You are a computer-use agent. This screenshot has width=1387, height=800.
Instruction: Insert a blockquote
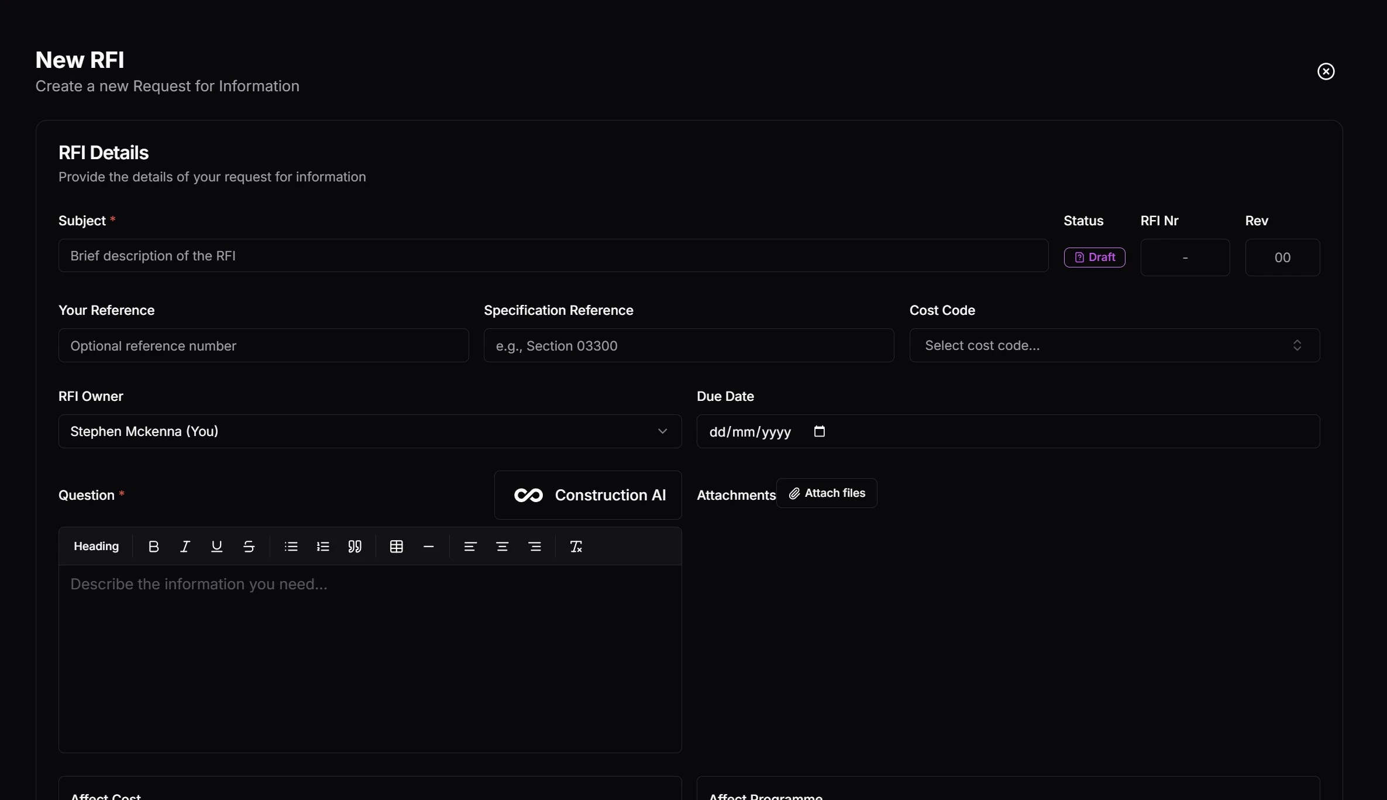tap(355, 546)
